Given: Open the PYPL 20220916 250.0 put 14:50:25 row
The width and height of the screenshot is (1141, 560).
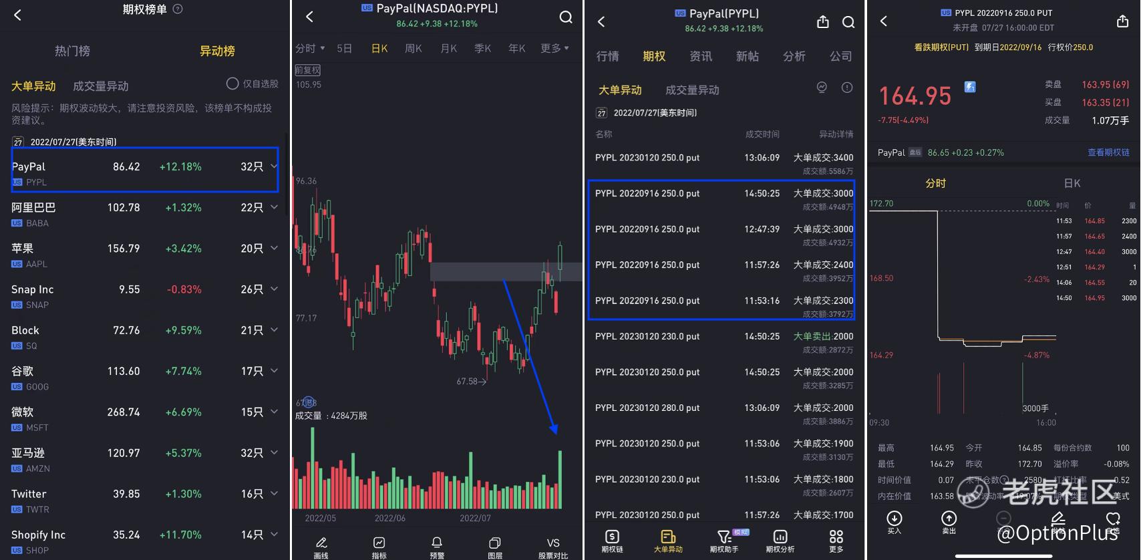Looking at the screenshot, I should point(724,199).
